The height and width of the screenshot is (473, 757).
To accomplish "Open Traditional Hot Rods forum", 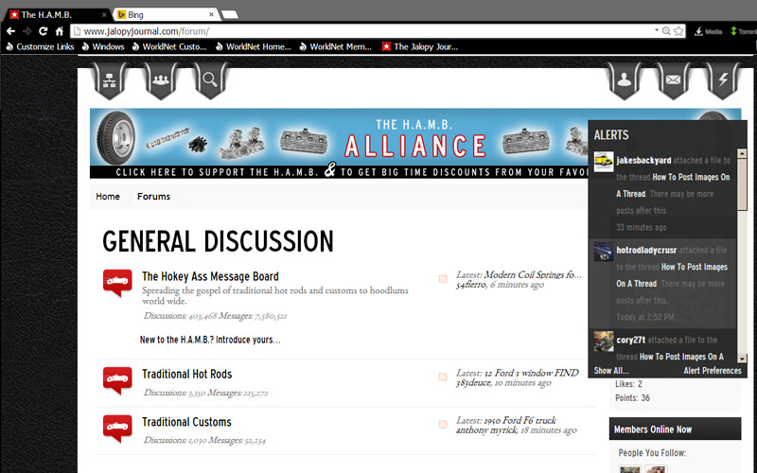I will [186, 374].
